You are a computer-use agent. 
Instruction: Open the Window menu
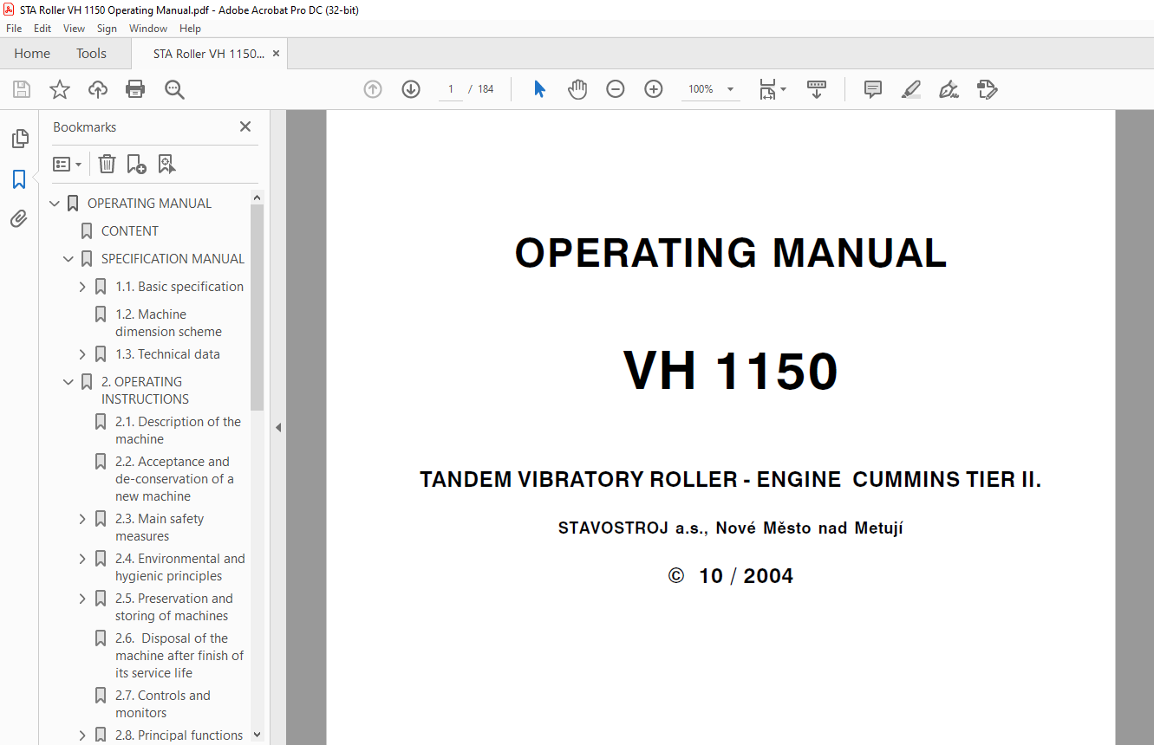pos(148,29)
